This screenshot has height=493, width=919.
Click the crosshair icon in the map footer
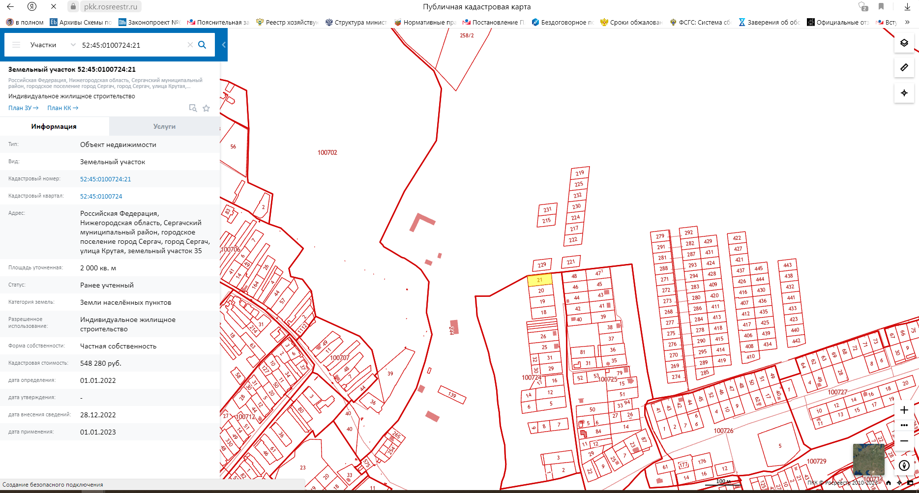pyautogui.click(x=900, y=483)
